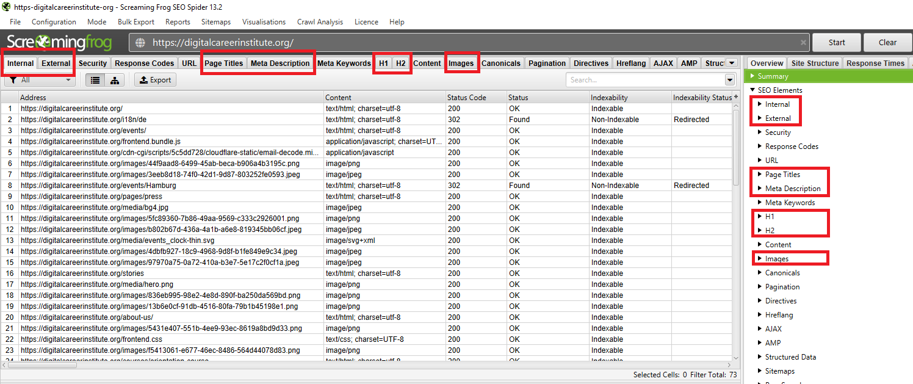Open the File menu
This screenshot has height=384, width=913.
(x=15, y=22)
